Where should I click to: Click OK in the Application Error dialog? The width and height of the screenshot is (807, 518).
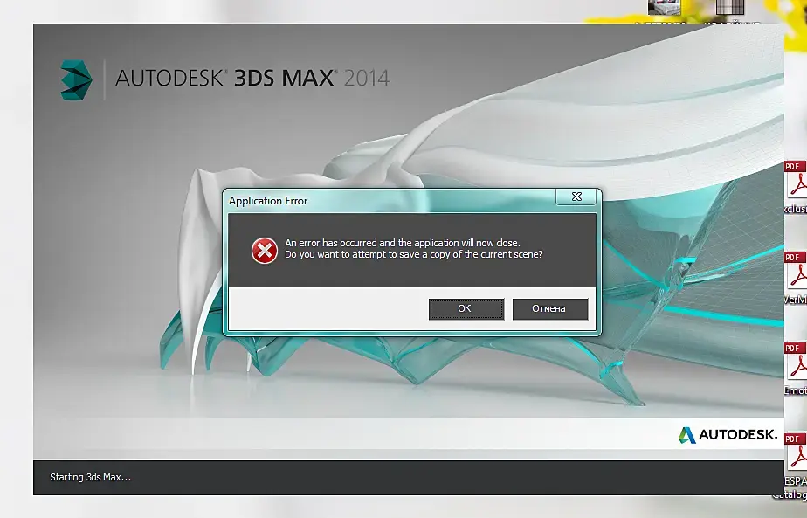coord(466,309)
